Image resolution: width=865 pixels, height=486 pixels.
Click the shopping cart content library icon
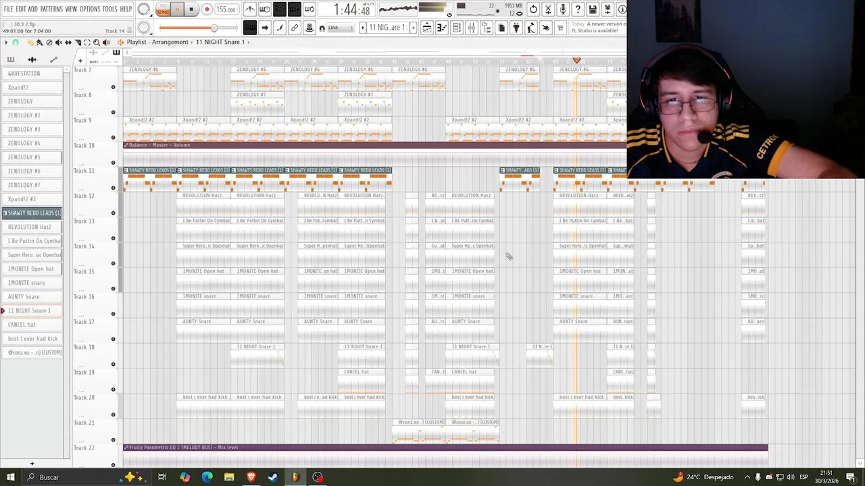[559, 28]
